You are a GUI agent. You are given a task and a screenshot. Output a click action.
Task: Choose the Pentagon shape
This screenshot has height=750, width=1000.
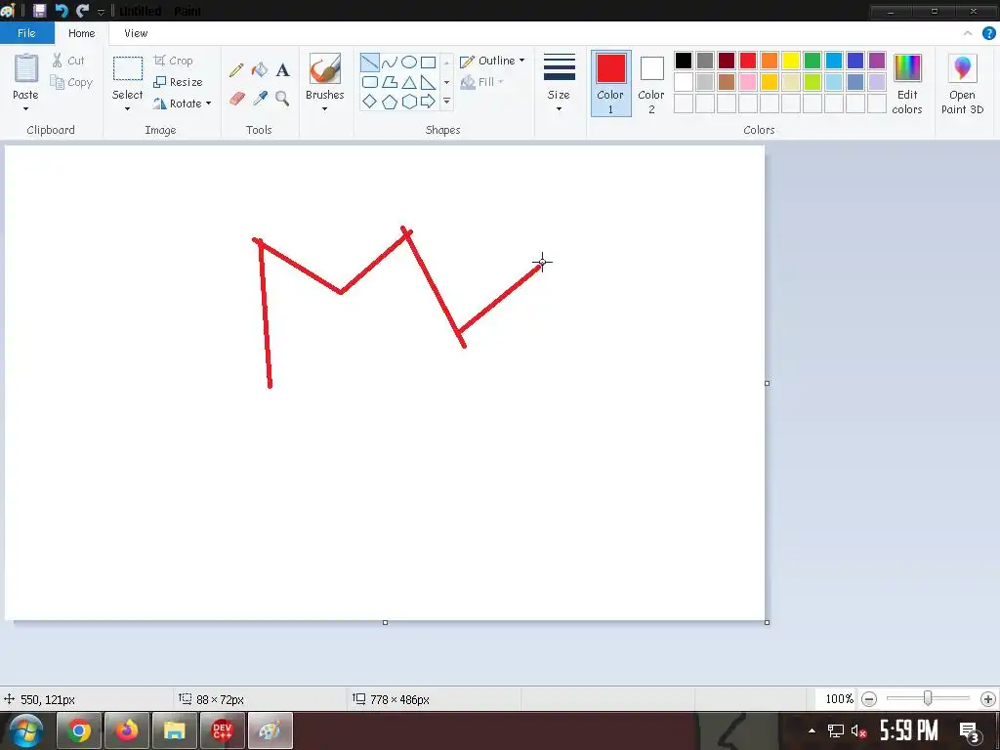pos(390,102)
